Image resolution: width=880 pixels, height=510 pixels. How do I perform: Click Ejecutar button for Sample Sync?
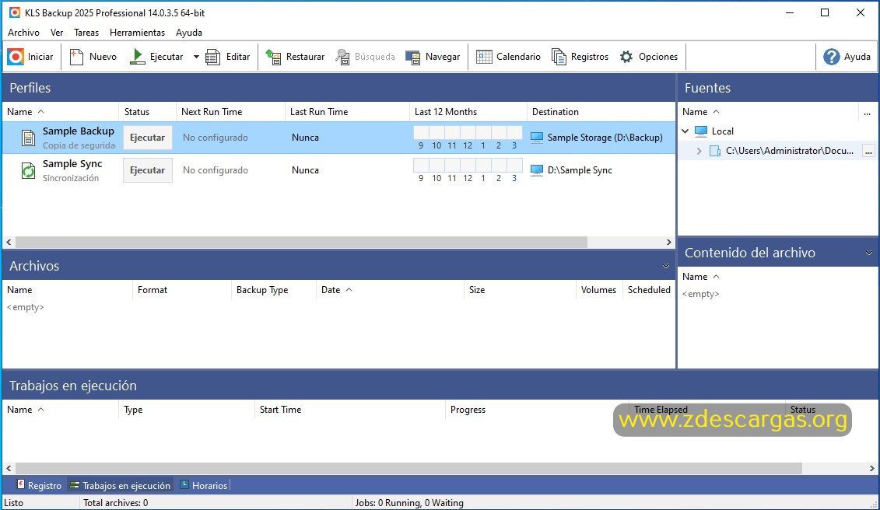148,170
